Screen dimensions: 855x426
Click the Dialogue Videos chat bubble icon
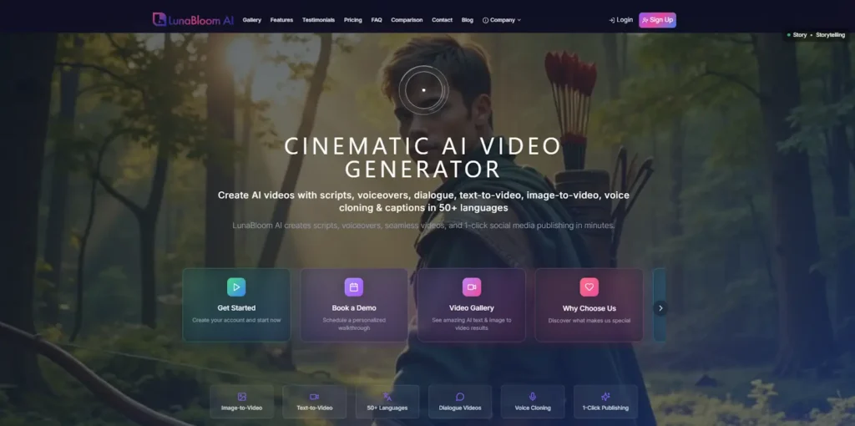tap(460, 397)
